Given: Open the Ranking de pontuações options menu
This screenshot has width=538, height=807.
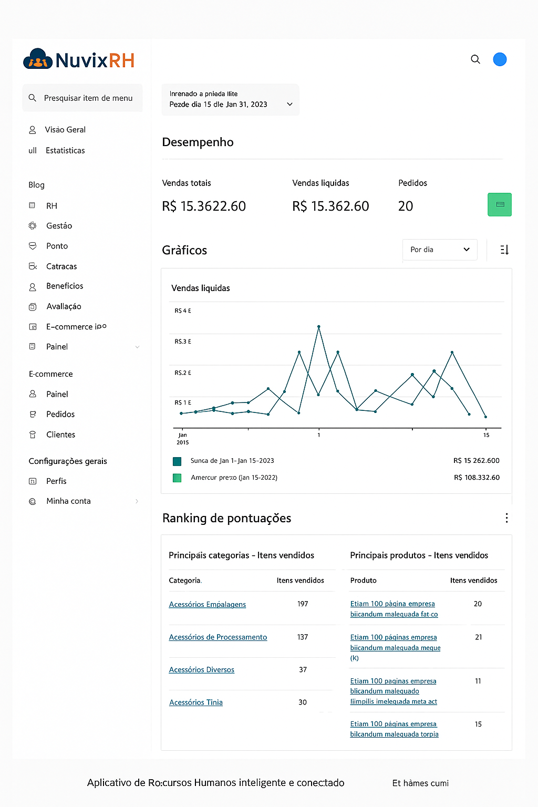Looking at the screenshot, I should click(x=506, y=518).
